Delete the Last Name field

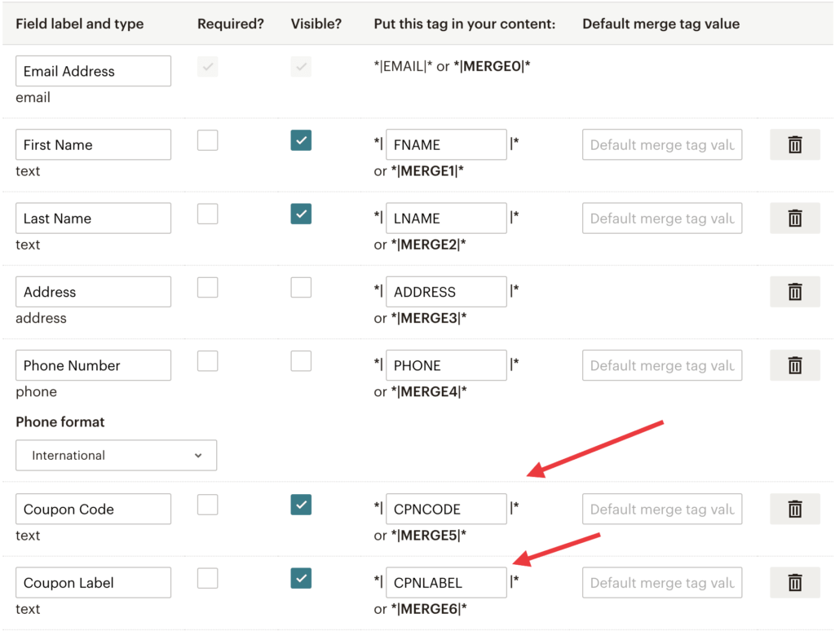(795, 218)
